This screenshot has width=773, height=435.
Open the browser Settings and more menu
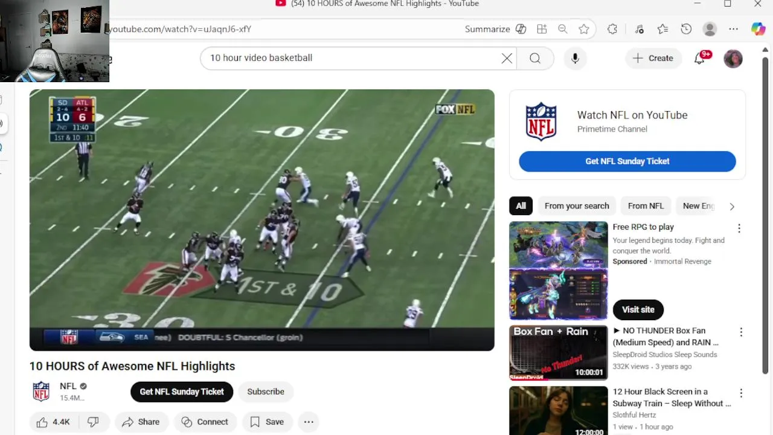pyautogui.click(x=734, y=29)
